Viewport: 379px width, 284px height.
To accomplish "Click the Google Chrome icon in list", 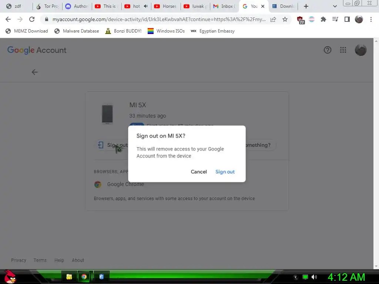I will [x=98, y=184].
